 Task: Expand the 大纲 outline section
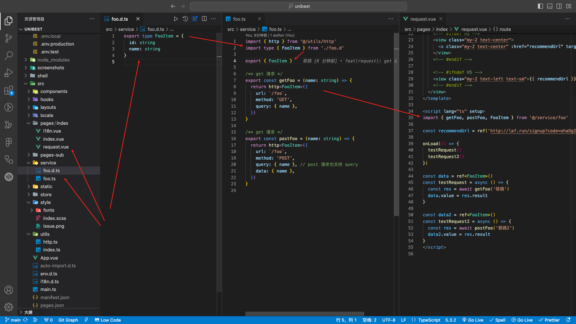click(x=28, y=312)
